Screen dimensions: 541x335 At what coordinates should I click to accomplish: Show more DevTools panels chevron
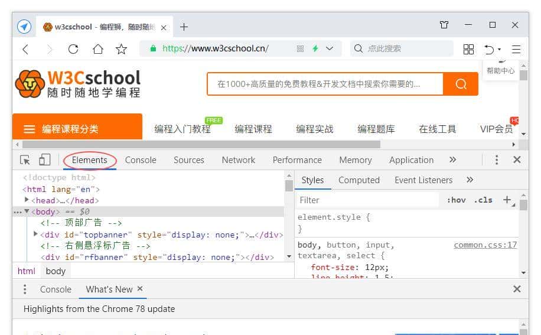tap(452, 160)
